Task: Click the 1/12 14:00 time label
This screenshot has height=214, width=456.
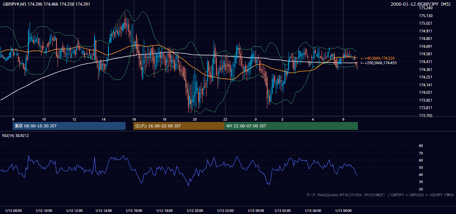Action: pos(104,210)
